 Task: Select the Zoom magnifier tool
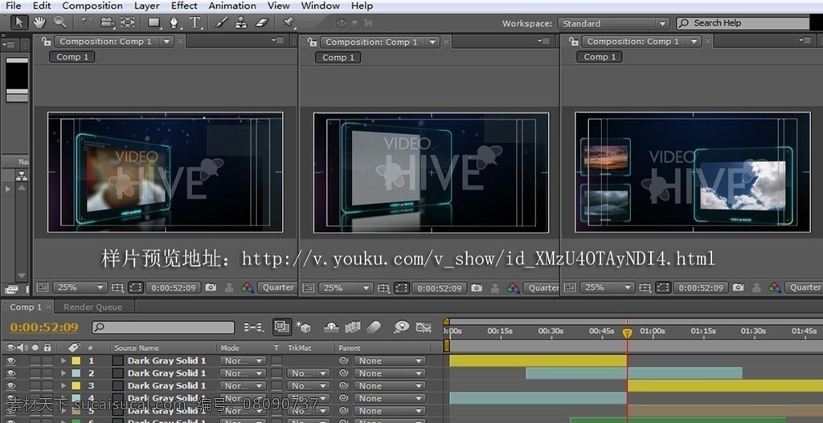click(x=59, y=22)
